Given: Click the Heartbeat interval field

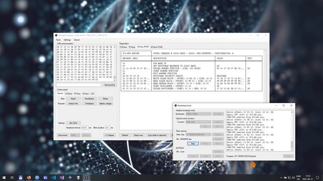Looking at the screenshot, I should [85, 128].
